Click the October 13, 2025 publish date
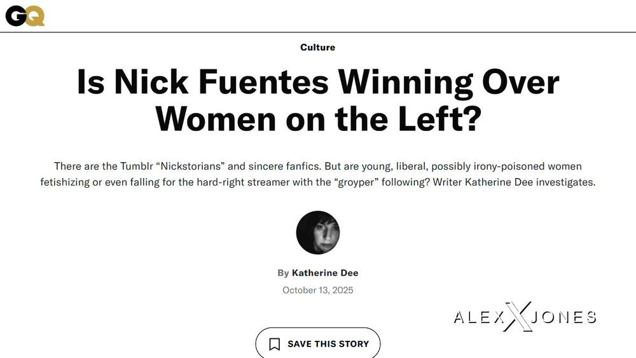The image size is (636, 358). (318, 290)
